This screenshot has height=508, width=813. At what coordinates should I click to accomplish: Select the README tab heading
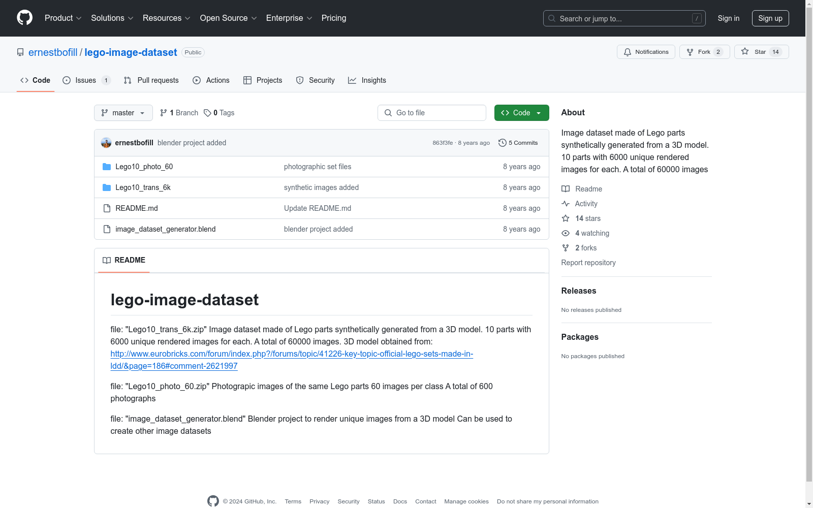pos(124,260)
